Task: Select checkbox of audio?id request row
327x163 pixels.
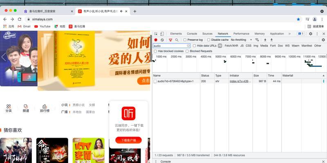Action: point(155,81)
